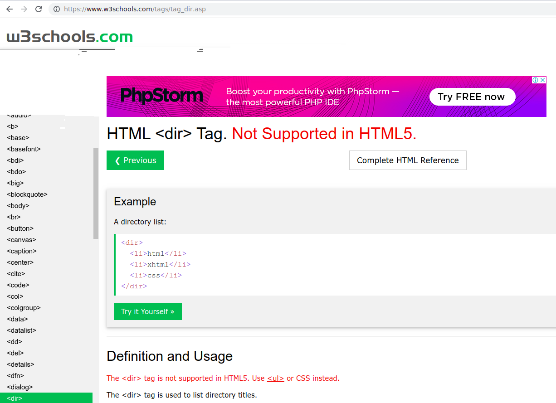View site information icon in address bar
The height and width of the screenshot is (403, 556).
pyautogui.click(x=57, y=9)
